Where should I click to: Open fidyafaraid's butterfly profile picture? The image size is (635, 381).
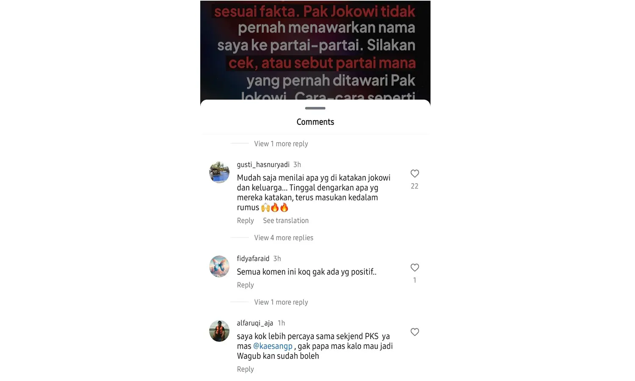(219, 266)
